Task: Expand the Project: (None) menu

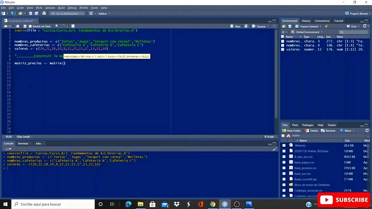Action: [358, 14]
